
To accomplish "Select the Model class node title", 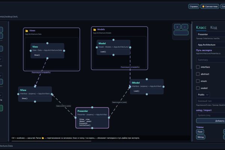I will click(x=102, y=43).
